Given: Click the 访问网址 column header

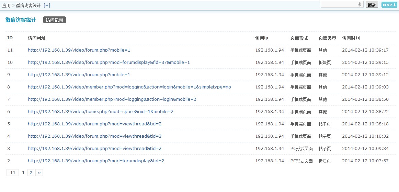Looking at the screenshot, I should [x=37, y=38].
